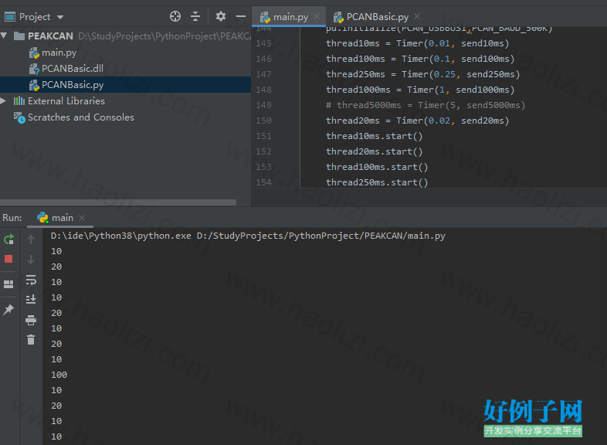Collapse the PEAKCAN project root folder
This screenshot has width=607, height=445.
tap(4, 36)
